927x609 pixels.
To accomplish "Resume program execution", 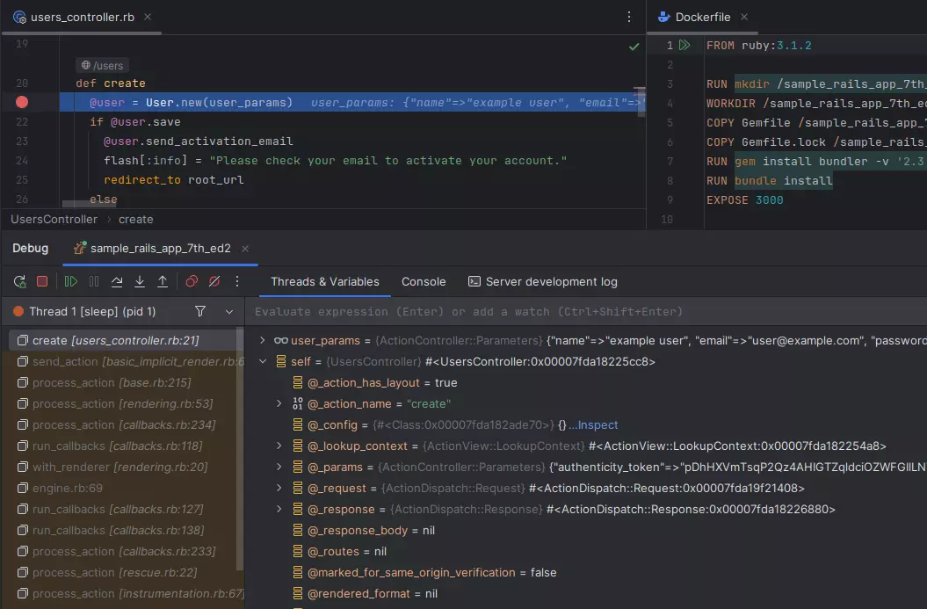I will (71, 282).
